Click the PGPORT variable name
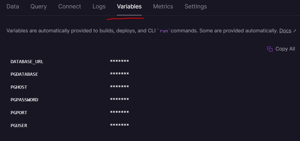The width and height of the screenshot is (300, 141). click(19, 113)
